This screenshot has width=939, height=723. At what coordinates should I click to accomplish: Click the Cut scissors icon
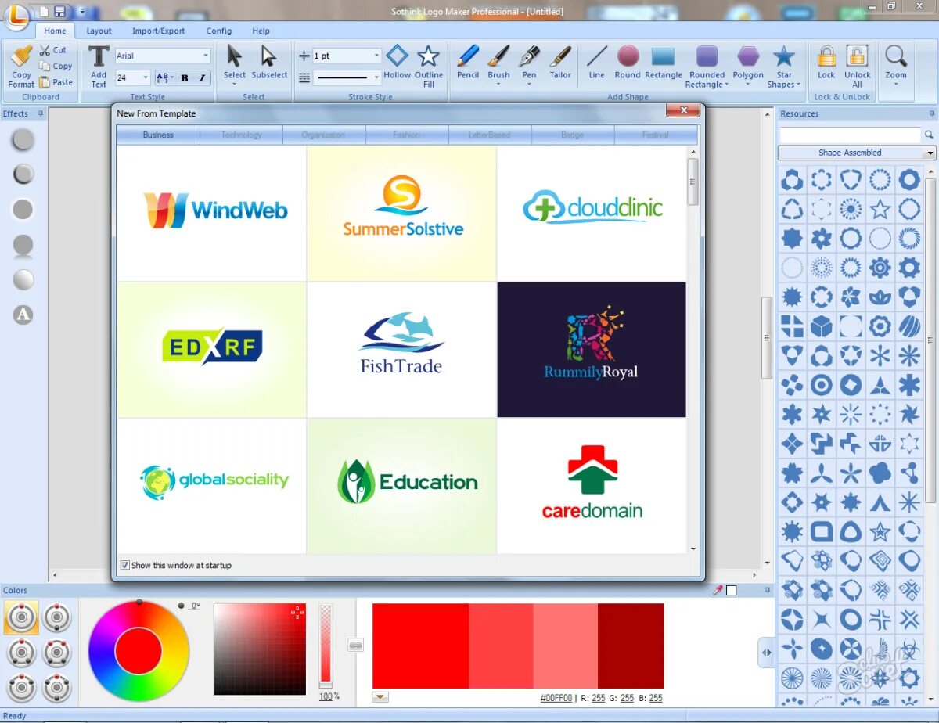coord(45,50)
